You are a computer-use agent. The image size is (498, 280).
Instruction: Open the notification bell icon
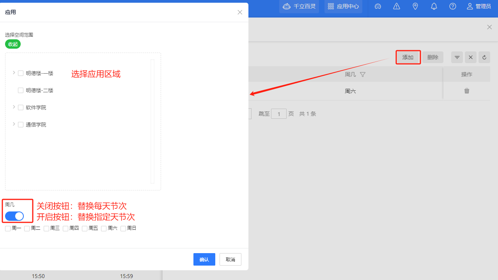pyautogui.click(x=434, y=6)
